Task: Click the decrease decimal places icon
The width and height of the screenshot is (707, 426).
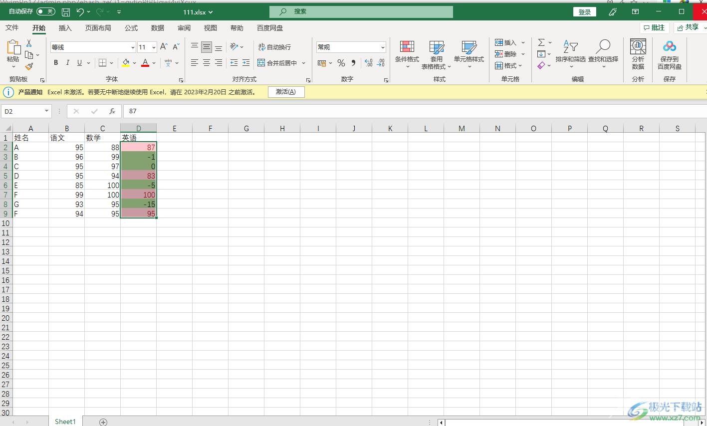Action: tap(381, 63)
